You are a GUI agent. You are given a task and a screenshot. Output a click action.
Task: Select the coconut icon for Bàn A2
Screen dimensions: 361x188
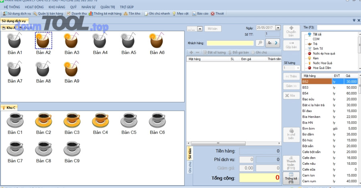click(43, 40)
